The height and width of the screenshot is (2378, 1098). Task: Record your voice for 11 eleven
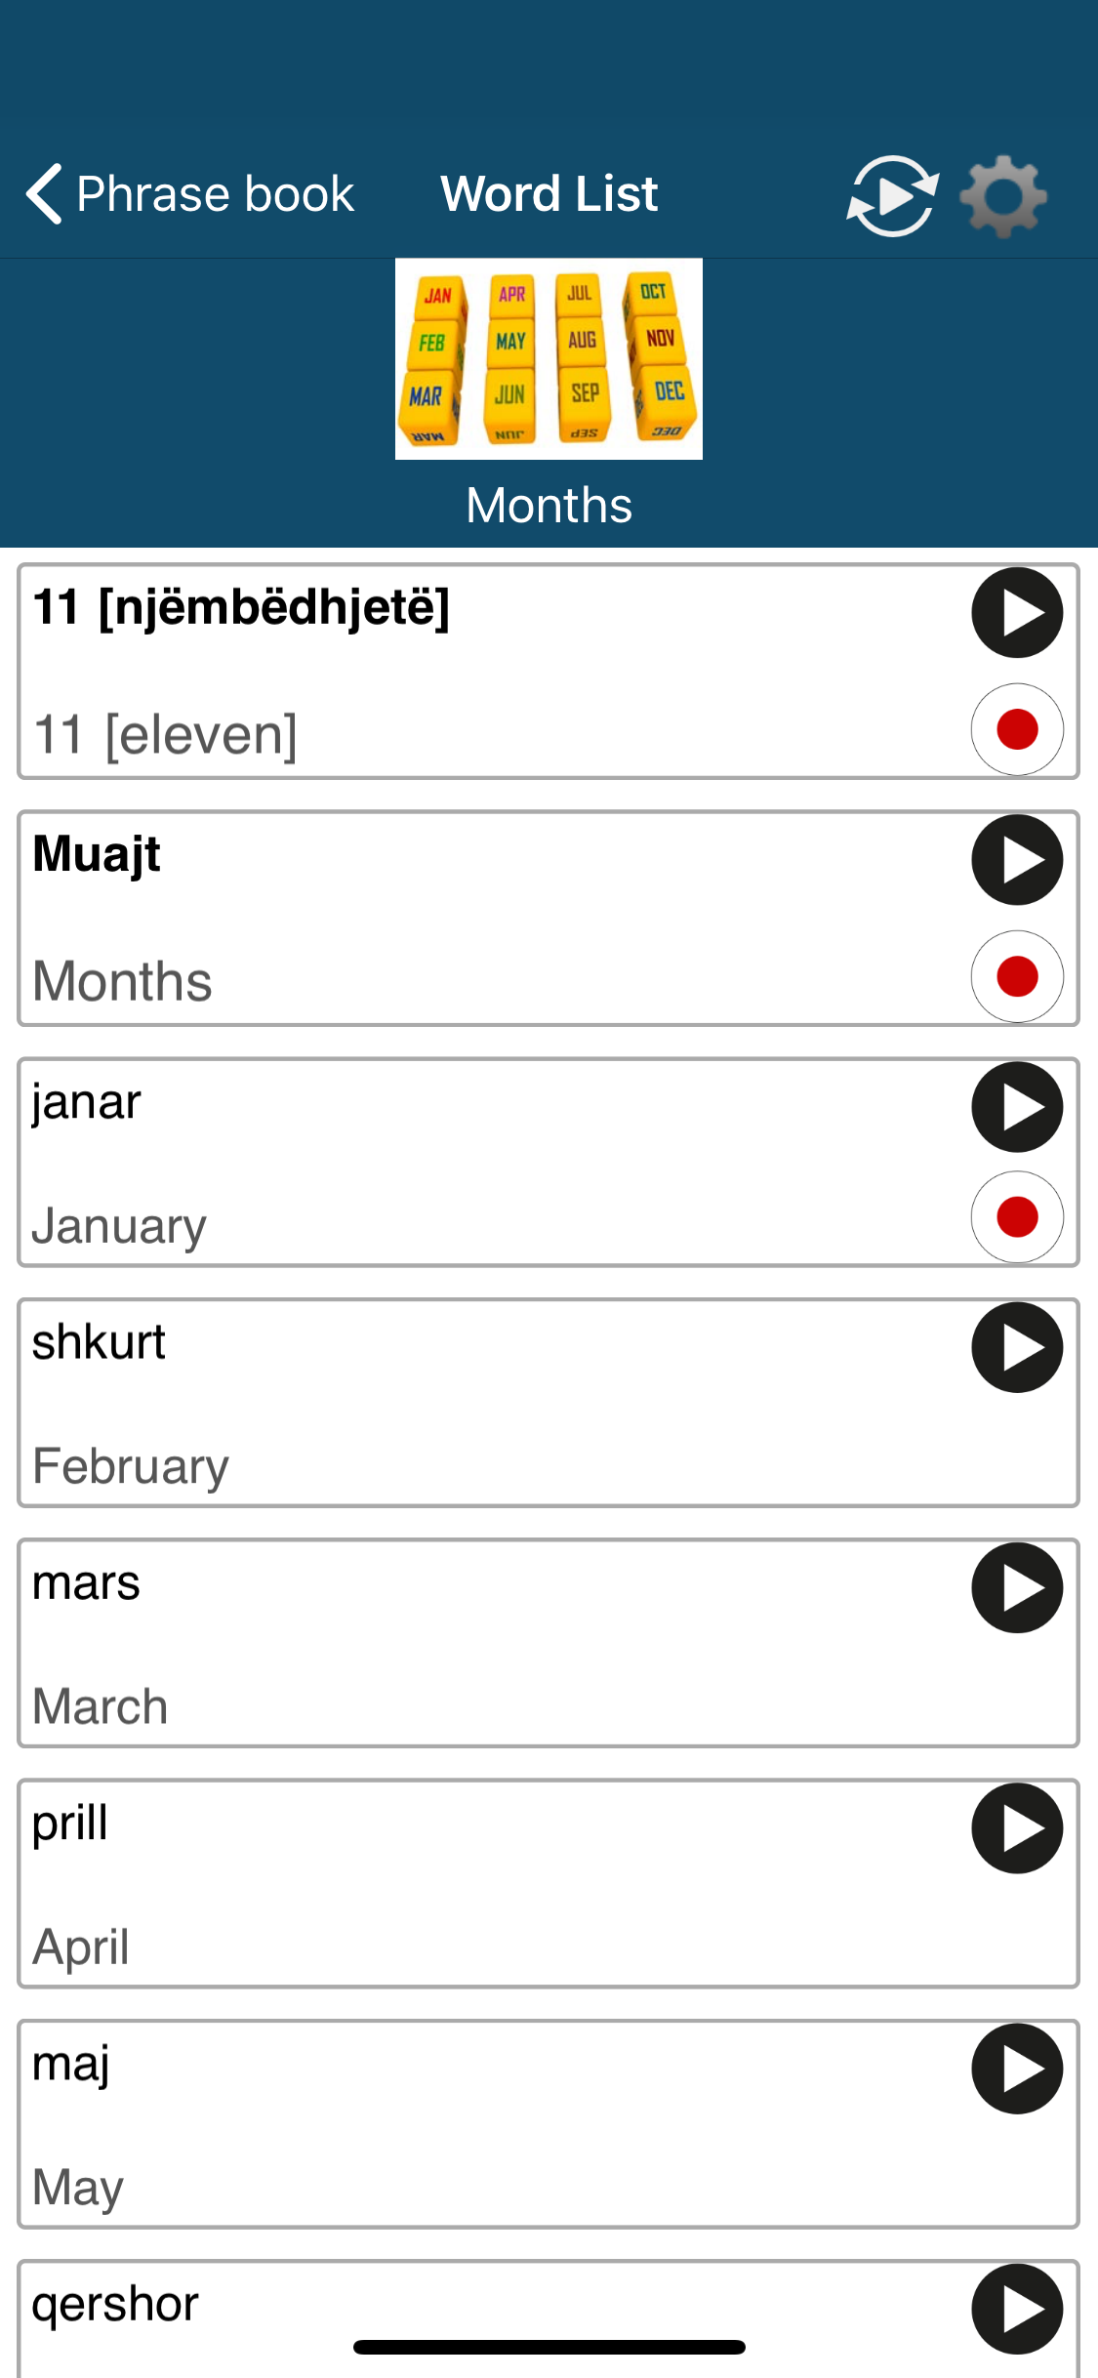pos(1017,729)
